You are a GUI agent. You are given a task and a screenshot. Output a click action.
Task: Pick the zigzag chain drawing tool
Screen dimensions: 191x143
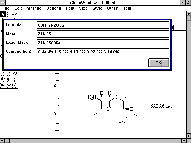(15, 14)
